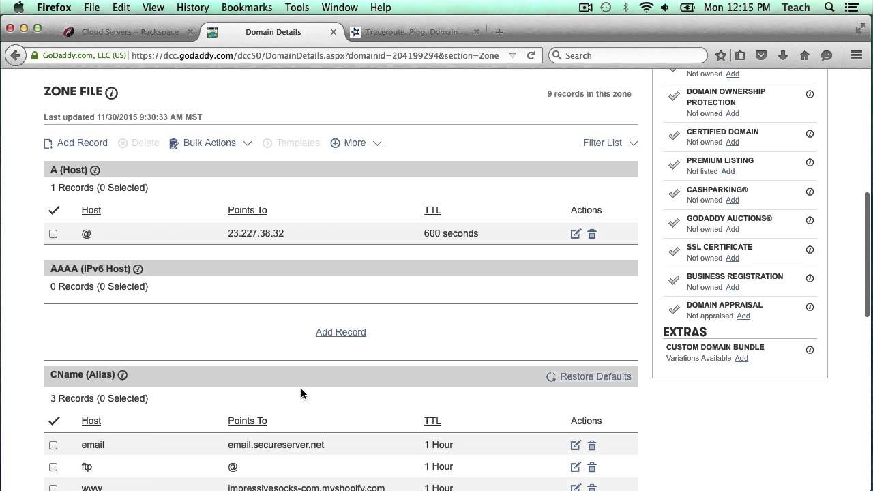Open info for GoDaddy Auctions
This screenshot has height=491, width=873.
[x=810, y=220]
